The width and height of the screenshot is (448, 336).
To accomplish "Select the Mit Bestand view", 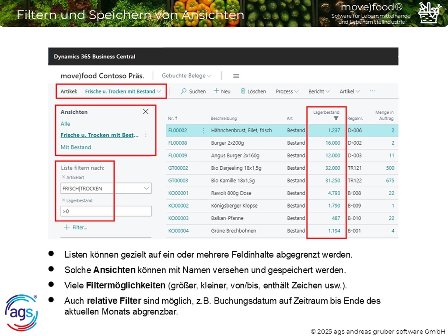I will (76, 147).
